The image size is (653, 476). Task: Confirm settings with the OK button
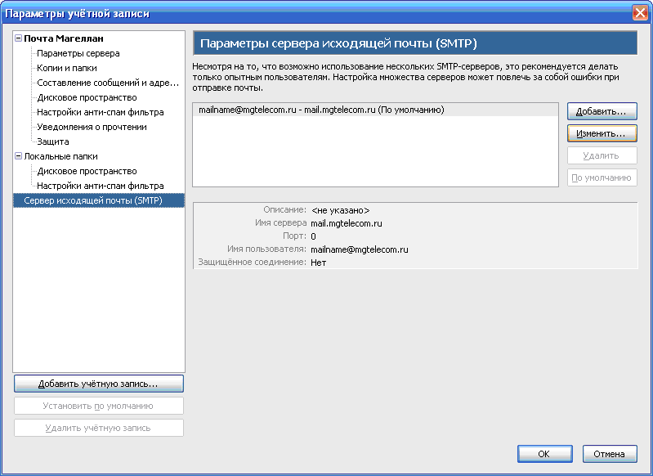click(x=543, y=454)
